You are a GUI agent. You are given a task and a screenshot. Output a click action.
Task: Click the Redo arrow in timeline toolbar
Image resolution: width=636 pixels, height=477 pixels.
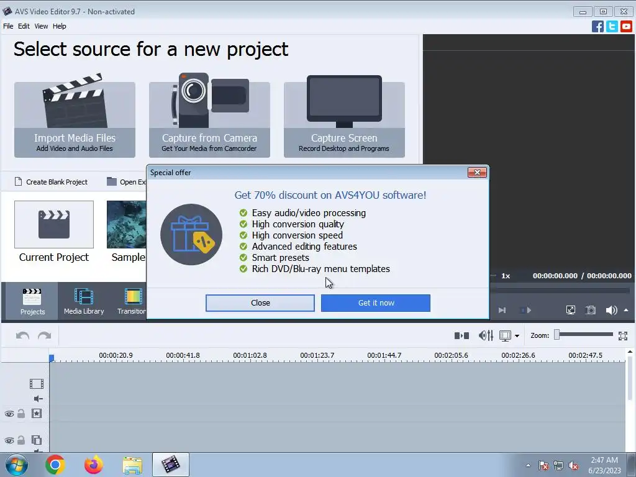44,336
